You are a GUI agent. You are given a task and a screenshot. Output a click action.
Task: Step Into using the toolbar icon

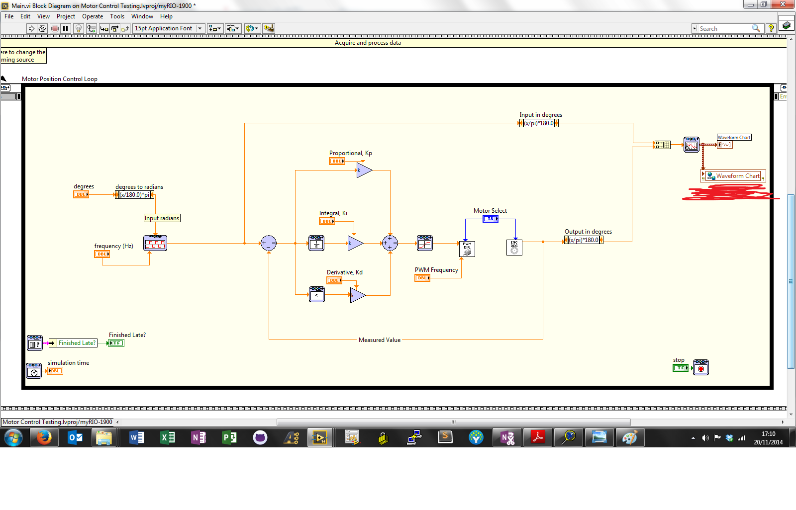104,28
